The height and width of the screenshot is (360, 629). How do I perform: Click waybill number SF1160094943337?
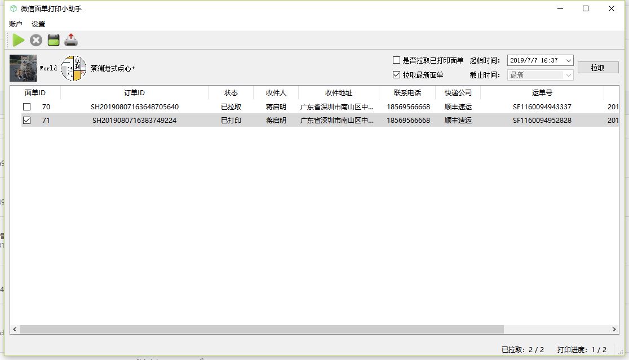pyautogui.click(x=542, y=106)
